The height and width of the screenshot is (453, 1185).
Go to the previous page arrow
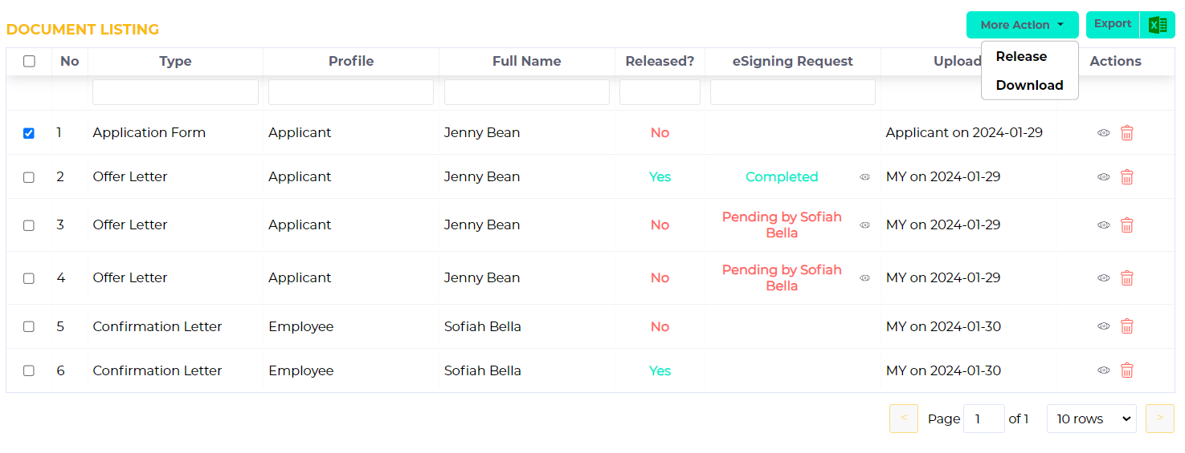coord(904,419)
